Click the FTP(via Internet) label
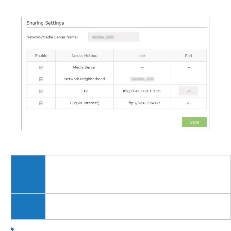This screenshot has width=231, height=231. pos(85,103)
